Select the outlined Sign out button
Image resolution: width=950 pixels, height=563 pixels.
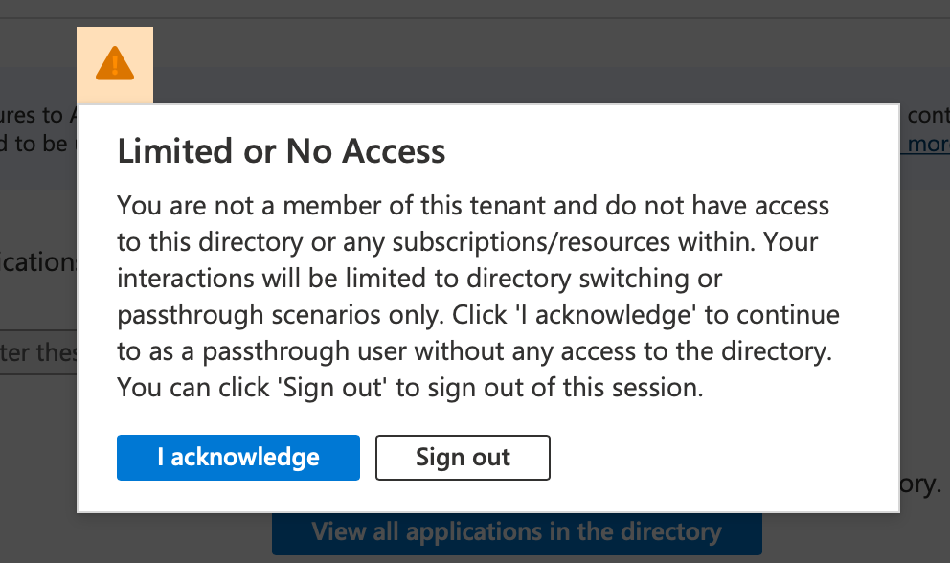(463, 458)
